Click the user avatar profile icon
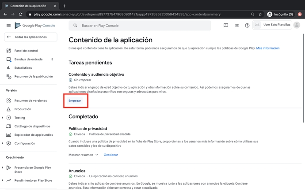Viewport: 305px width, 190px height. pos(297,25)
